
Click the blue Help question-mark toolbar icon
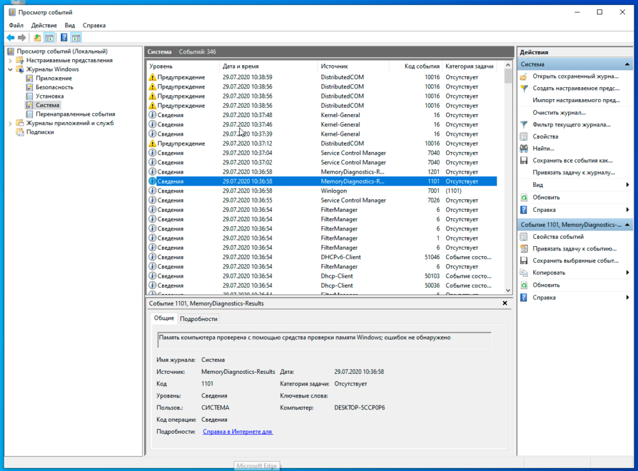(64, 38)
